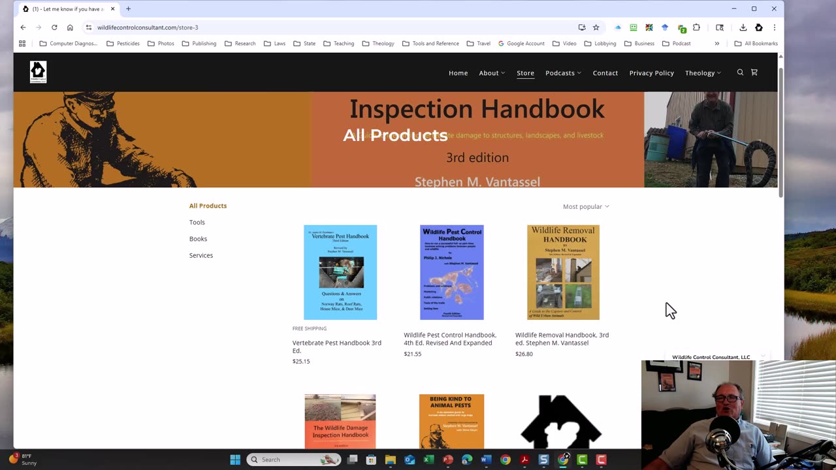Filter products by Books category

[x=198, y=239]
